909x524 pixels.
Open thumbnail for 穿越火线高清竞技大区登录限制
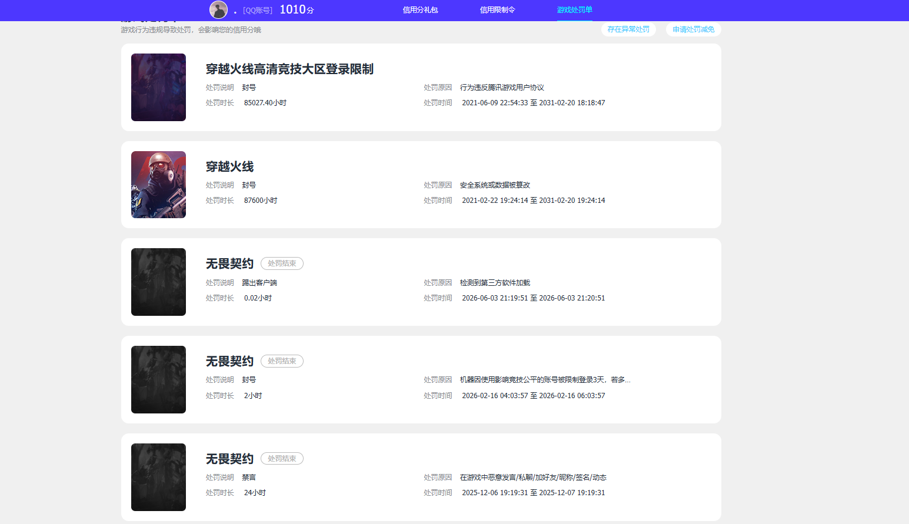point(158,87)
